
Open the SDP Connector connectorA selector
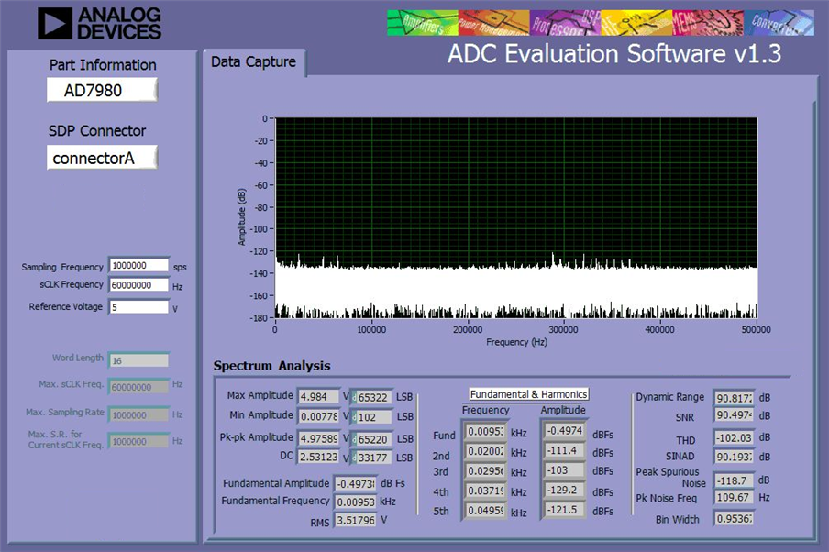pos(102,158)
